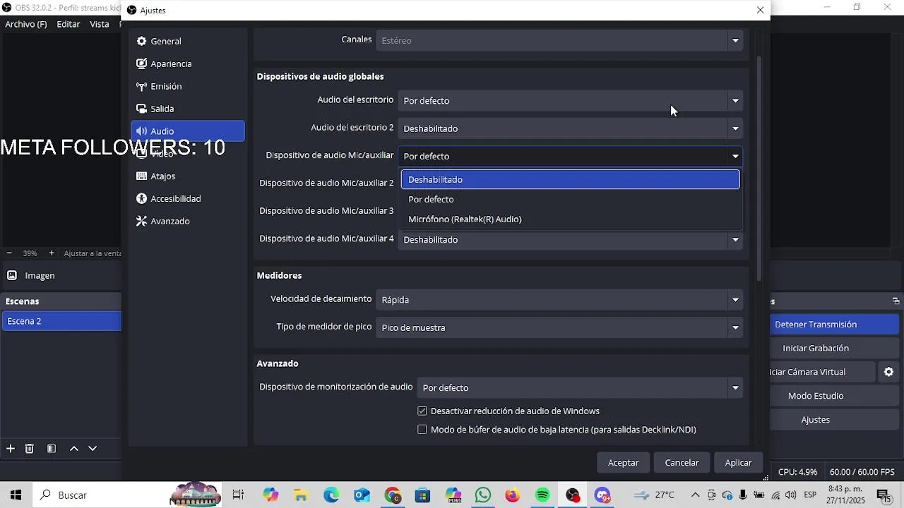The height and width of the screenshot is (508, 904).
Task: Open Spotify from taskbar
Action: pyautogui.click(x=542, y=495)
